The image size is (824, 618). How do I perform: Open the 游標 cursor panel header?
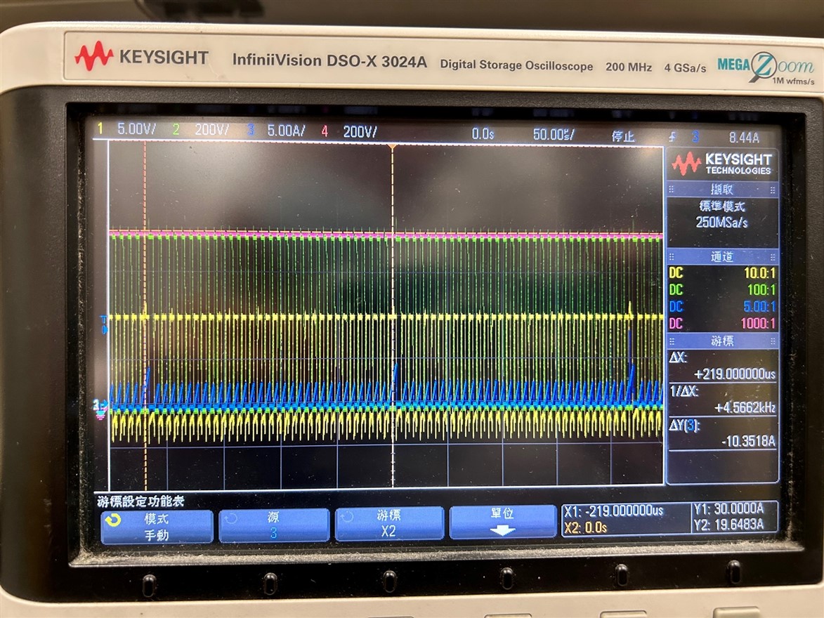point(721,341)
